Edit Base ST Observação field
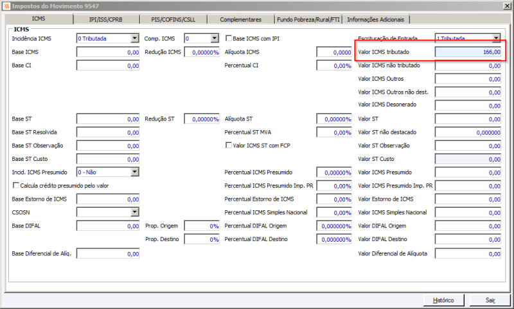 tap(108, 146)
